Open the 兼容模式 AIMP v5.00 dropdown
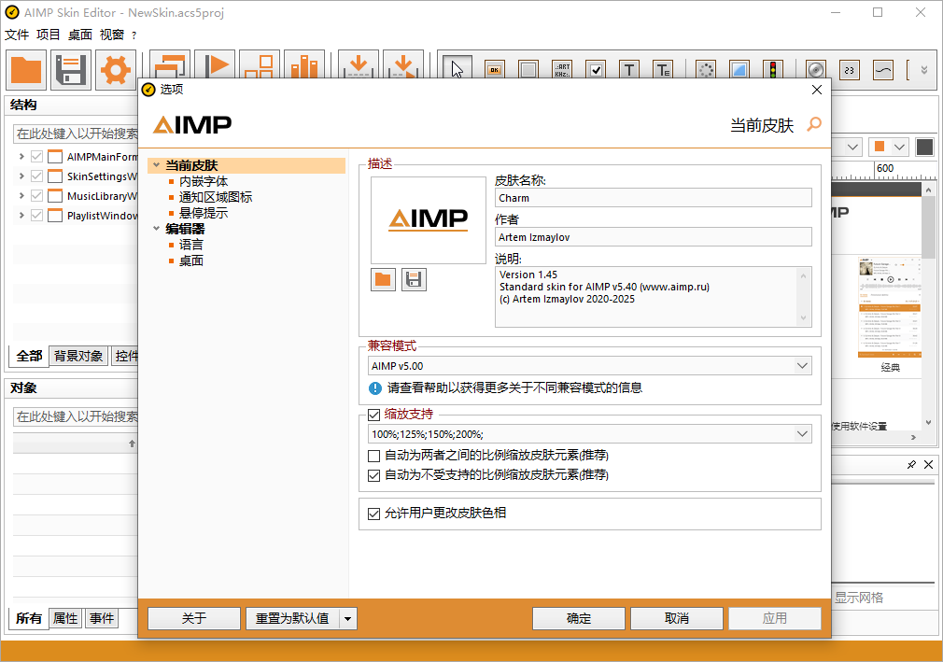The height and width of the screenshot is (662, 943). click(801, 365)
